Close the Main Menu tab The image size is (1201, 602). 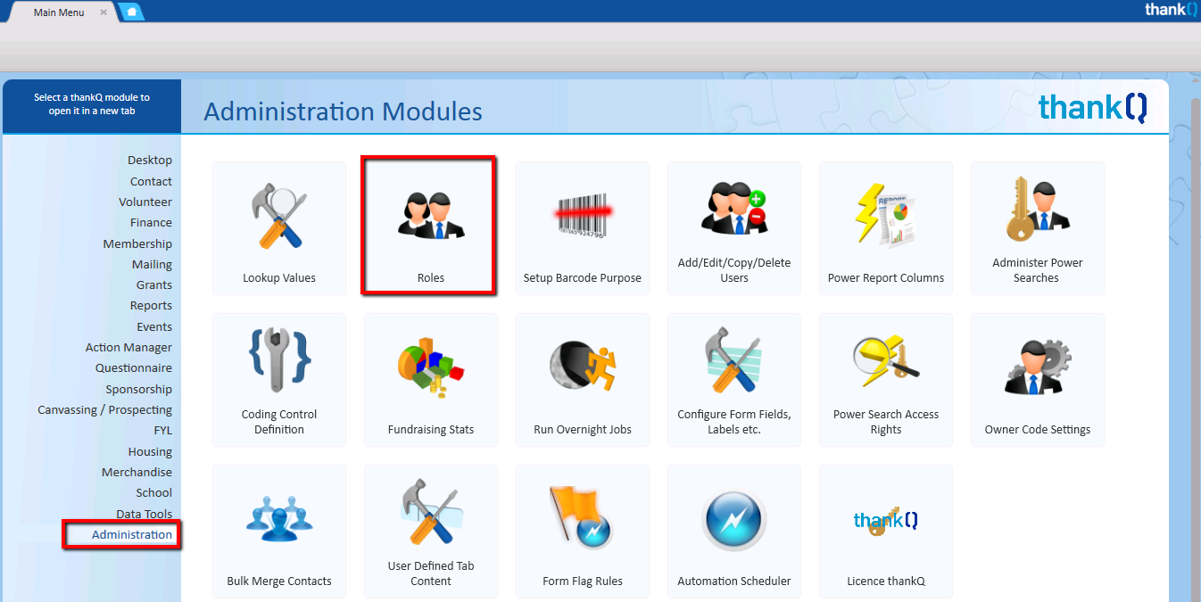click(104, 12)
